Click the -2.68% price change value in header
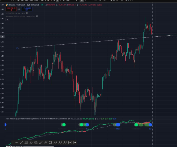 tap(98, 5)
